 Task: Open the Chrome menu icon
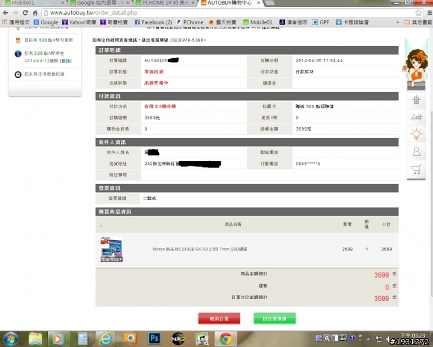430,13
